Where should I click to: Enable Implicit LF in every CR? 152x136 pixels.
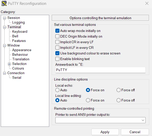click(57, 48)
